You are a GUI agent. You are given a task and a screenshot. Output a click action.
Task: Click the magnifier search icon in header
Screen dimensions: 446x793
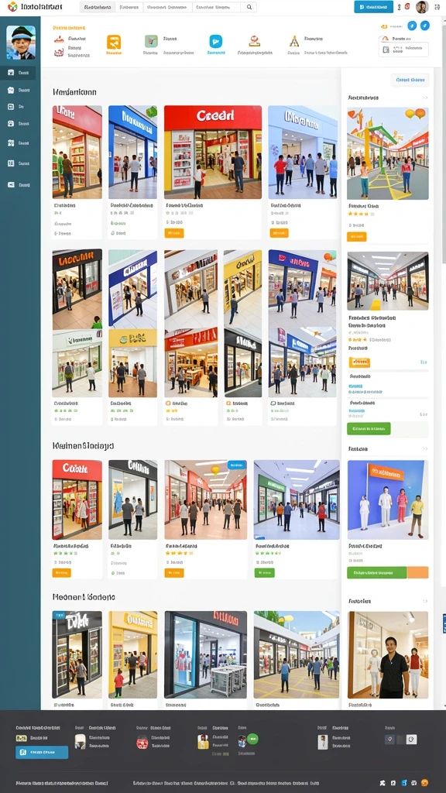pos(249,7)
